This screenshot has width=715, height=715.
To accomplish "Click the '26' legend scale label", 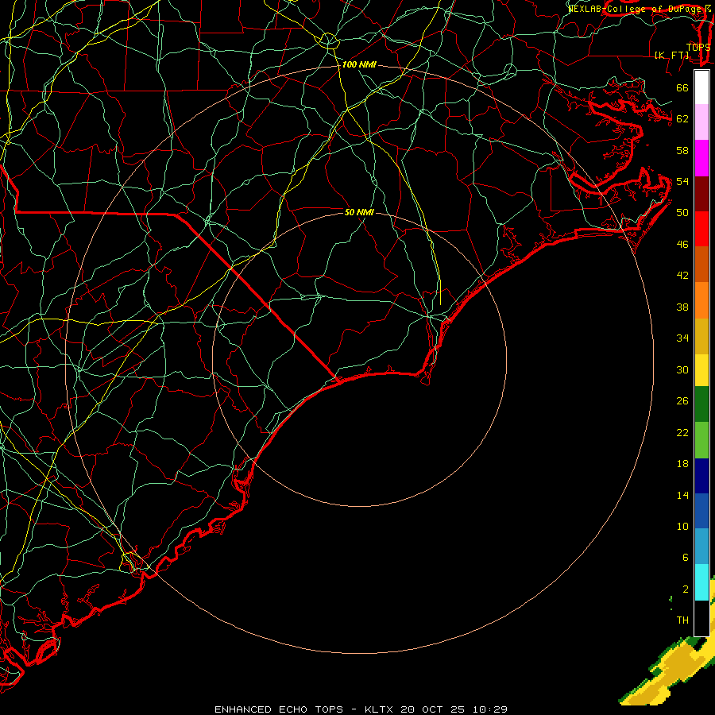I will [x=682, y=401].
